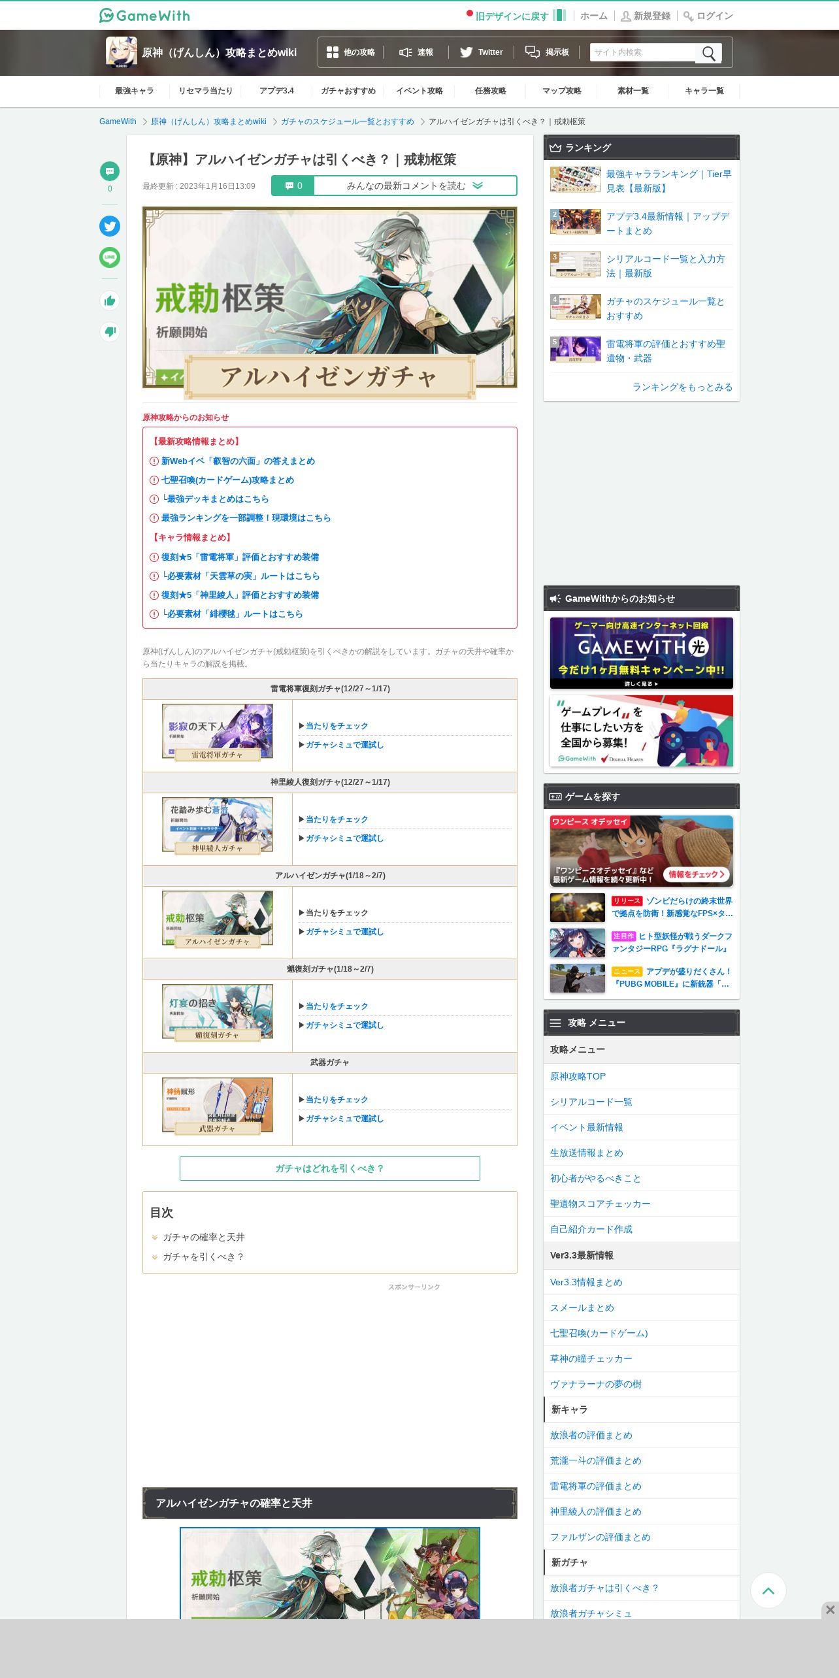Viewport: 839px width, 1678px height.
Task: Click the thumbs-up like icon
Action: click(x=110, y=301)
